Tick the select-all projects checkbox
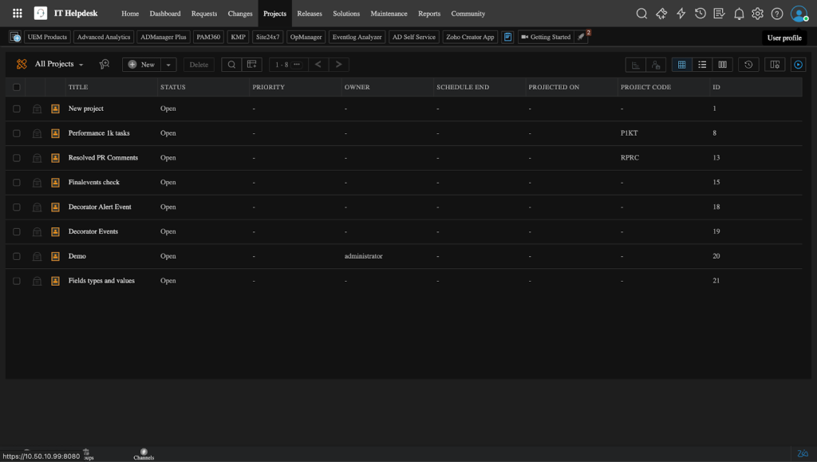This screenshot has width=817, height=462. [17, 87]
